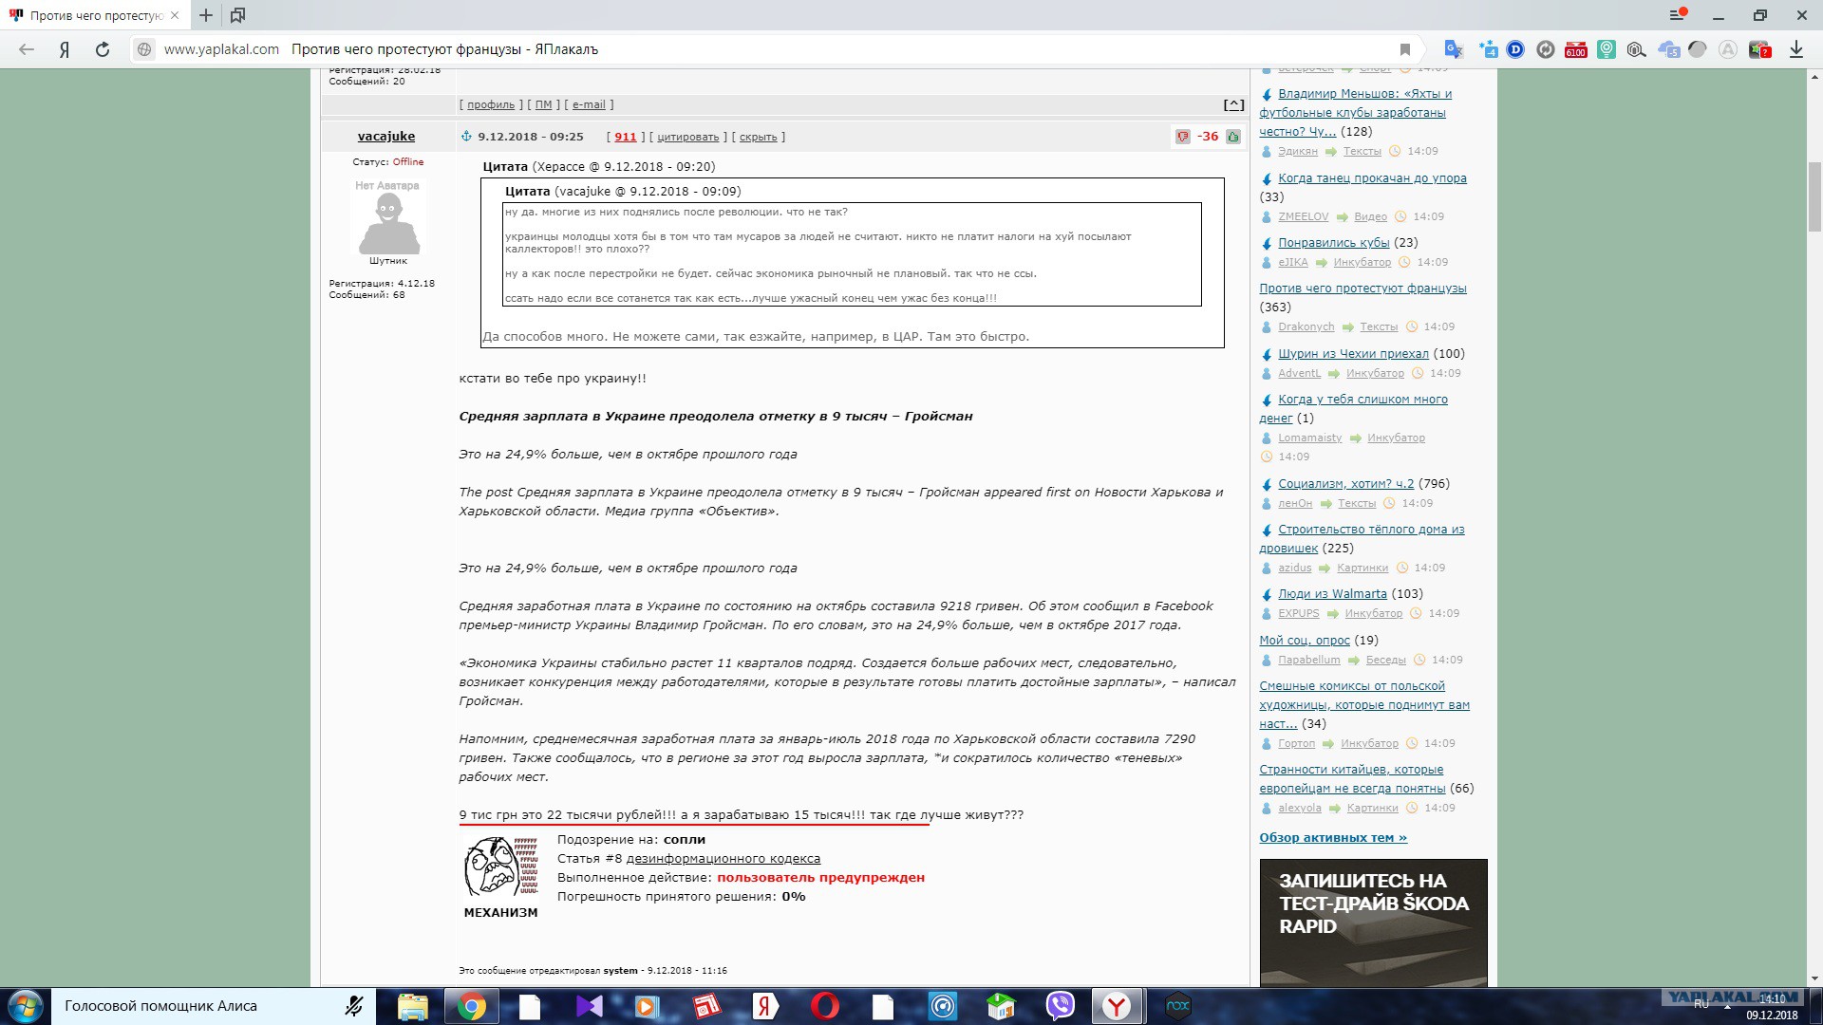
Task: Open the gray letter A extension
Action: click(x=1728, y=49)
